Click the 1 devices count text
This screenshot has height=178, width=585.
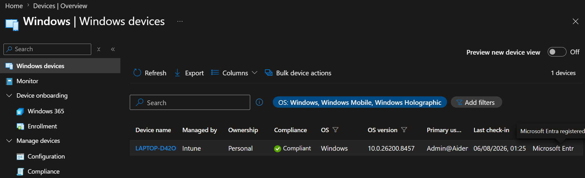click(563, 73)
